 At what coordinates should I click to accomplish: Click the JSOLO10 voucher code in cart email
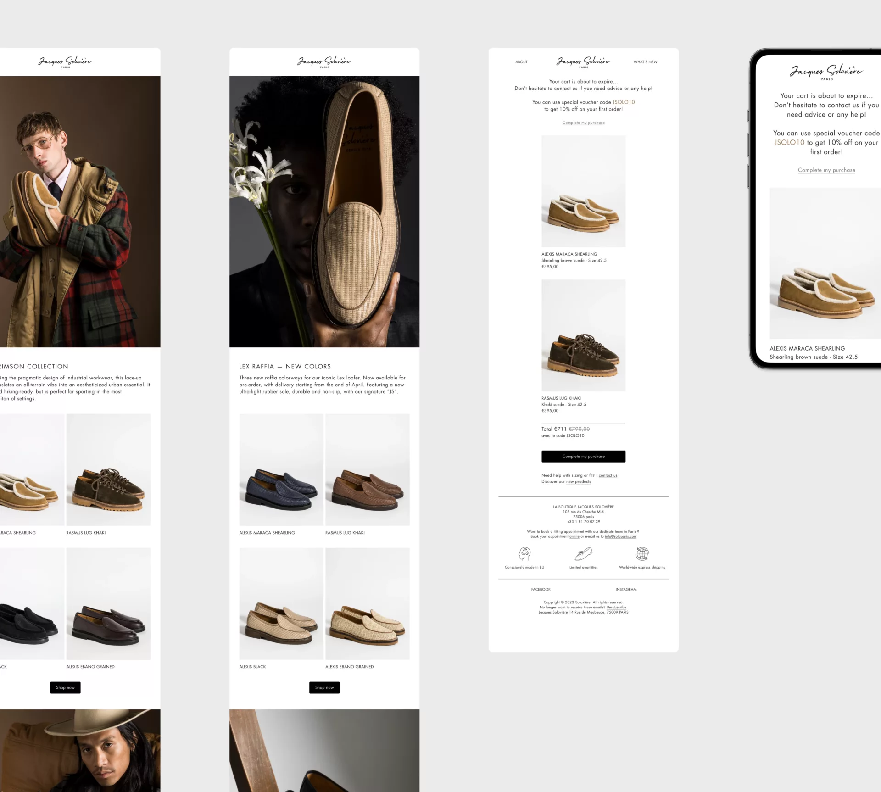(624, 102)
